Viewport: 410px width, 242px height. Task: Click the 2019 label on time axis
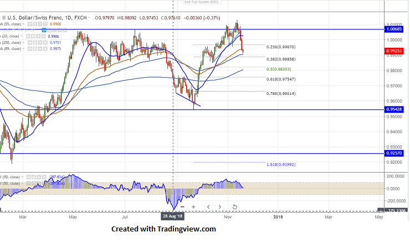[x=278, y=217]
